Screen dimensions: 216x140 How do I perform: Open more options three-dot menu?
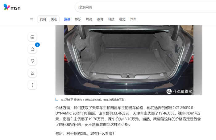tap(32, 85)
